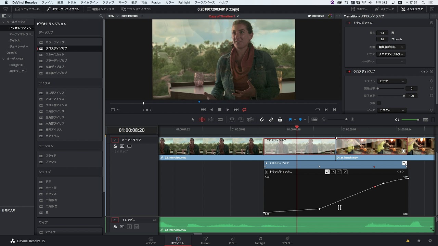This screenshot has width=438, height=246.
Task: Open the サウンドライブラリ panel
Action: coord(137,9)
